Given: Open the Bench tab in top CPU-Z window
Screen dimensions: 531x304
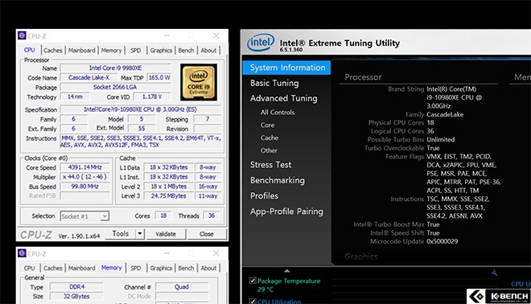Looking at the screenshot, I should [186, 51].
